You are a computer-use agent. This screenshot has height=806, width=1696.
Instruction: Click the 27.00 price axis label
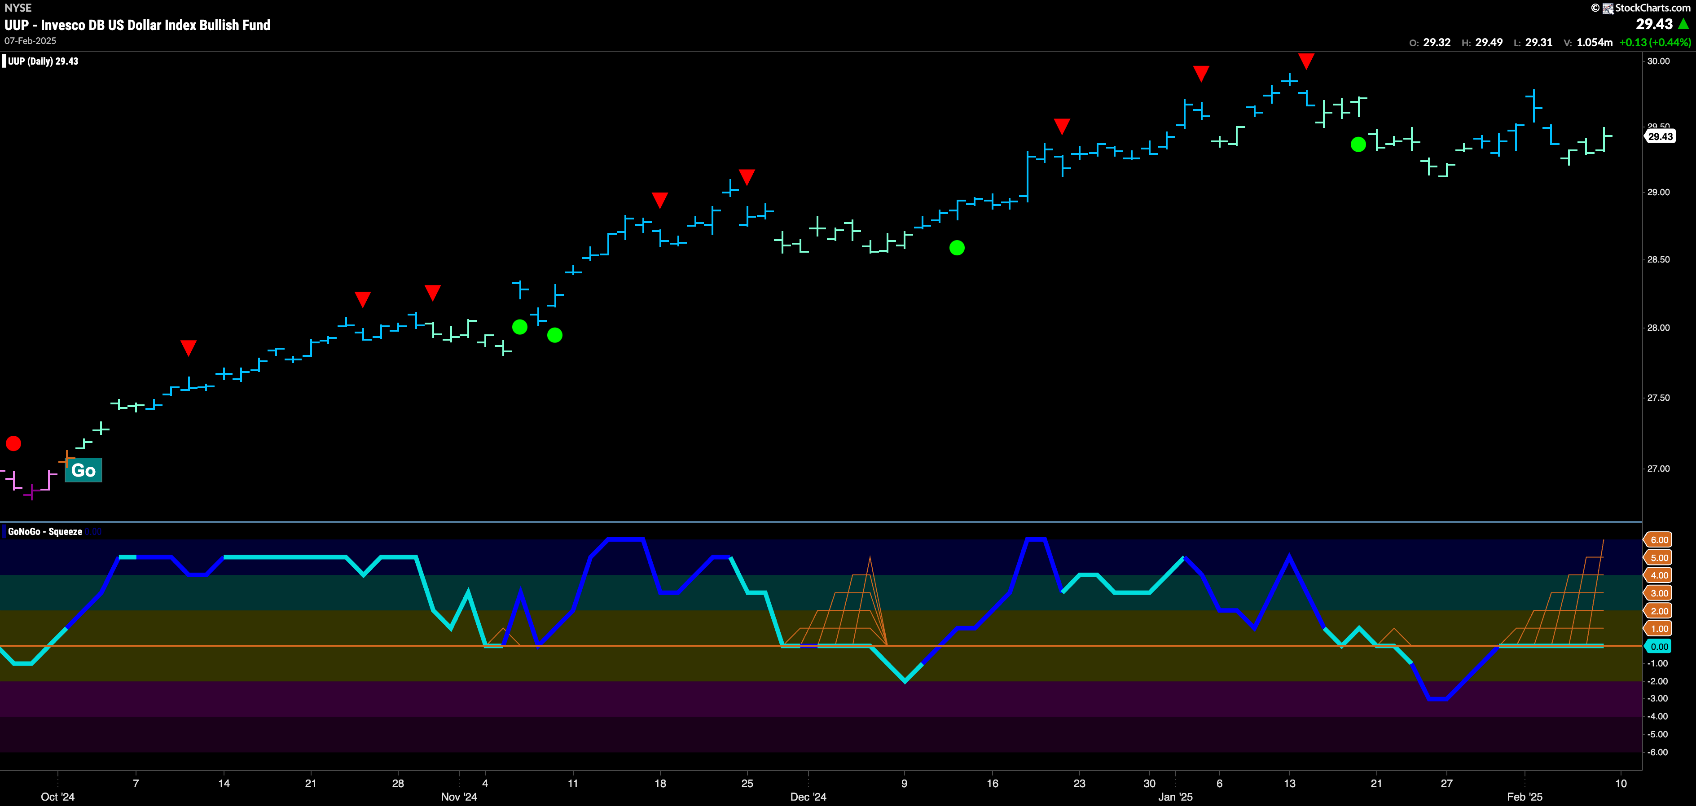point(1658,469)
